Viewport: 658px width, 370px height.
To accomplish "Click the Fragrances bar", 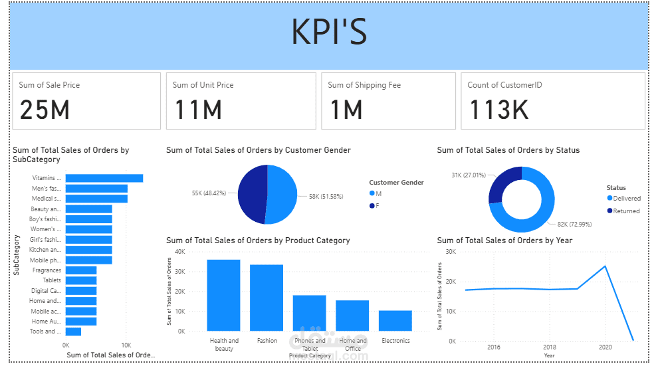I will (x=81, y=270).
